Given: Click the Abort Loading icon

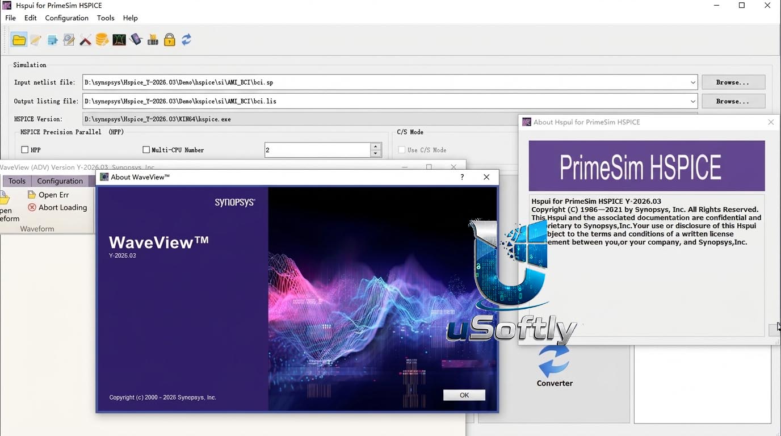Looking at the screenshot, I should point(32,208).
